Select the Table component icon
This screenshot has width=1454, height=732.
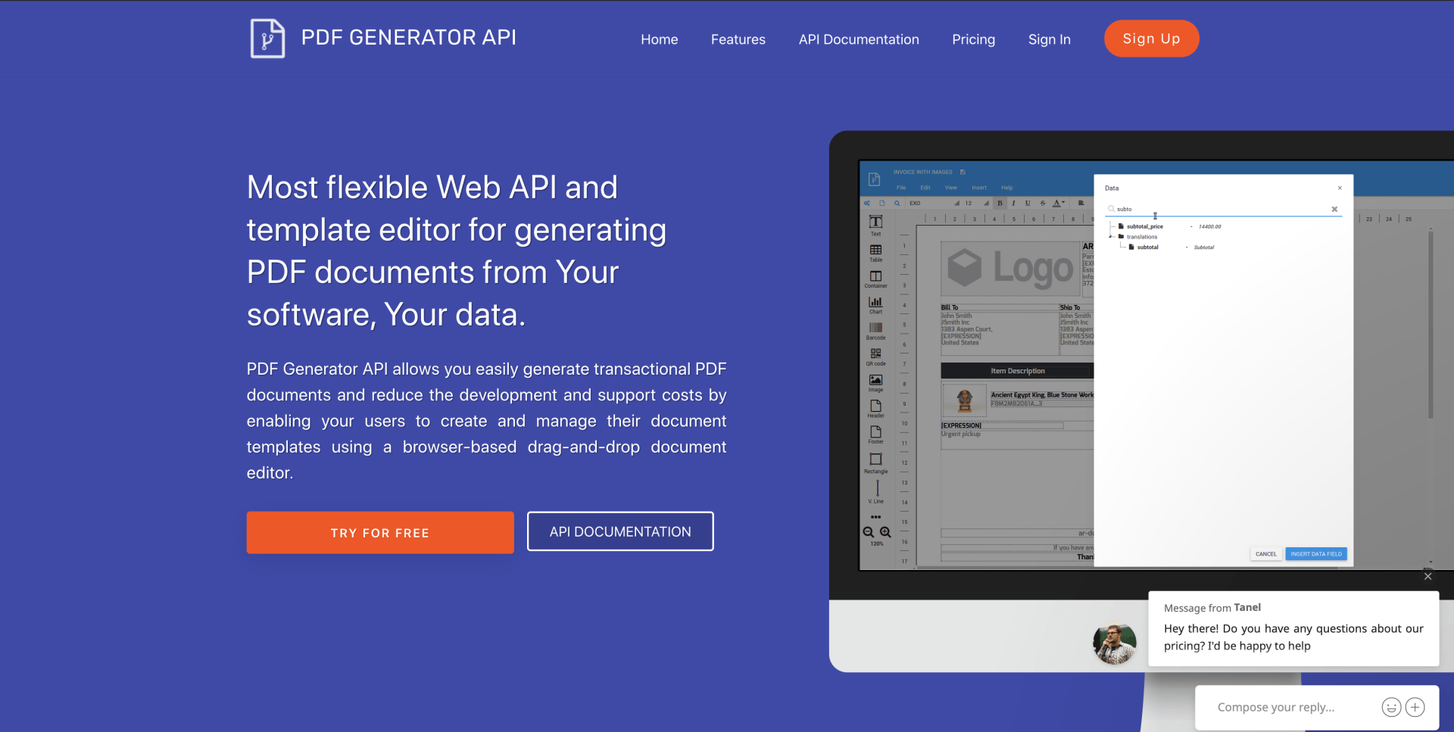pyautogui.click(x=875, y=249)
